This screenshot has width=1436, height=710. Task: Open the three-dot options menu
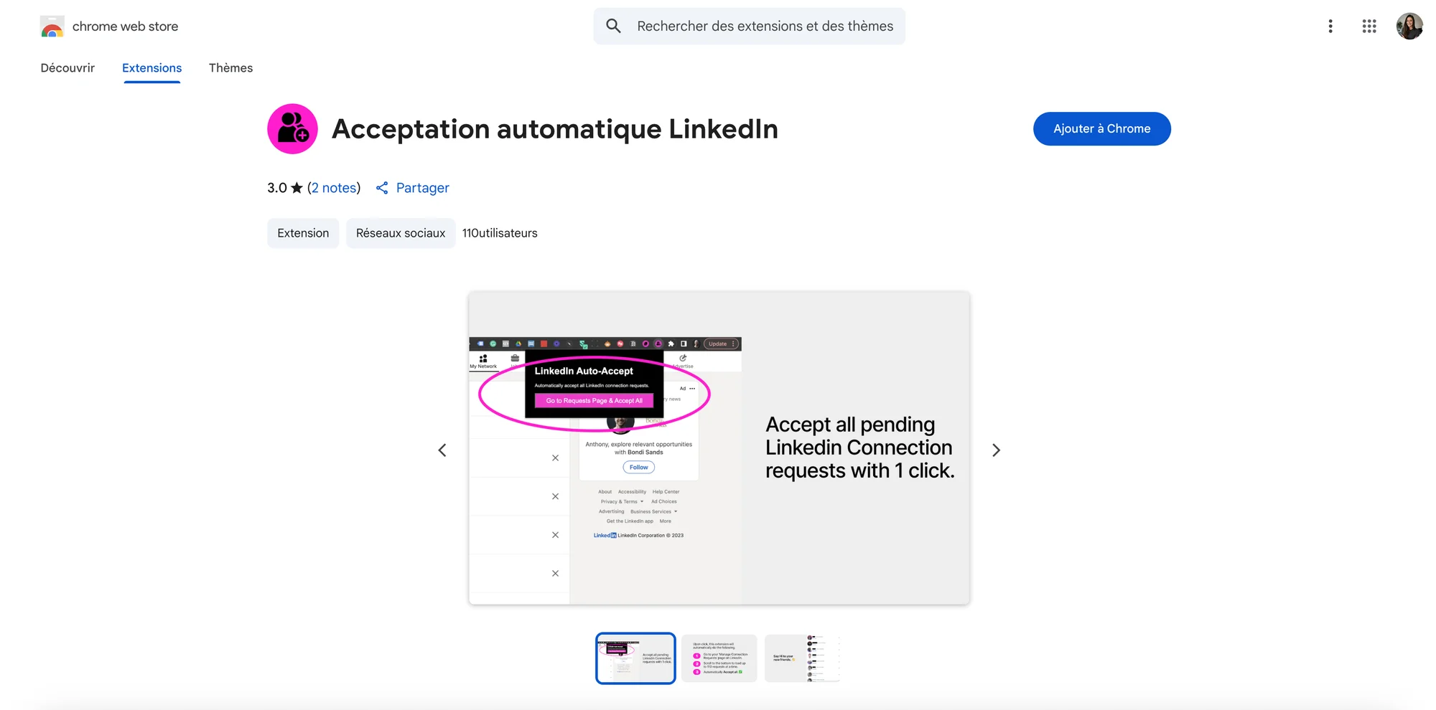pos(1330,26)
